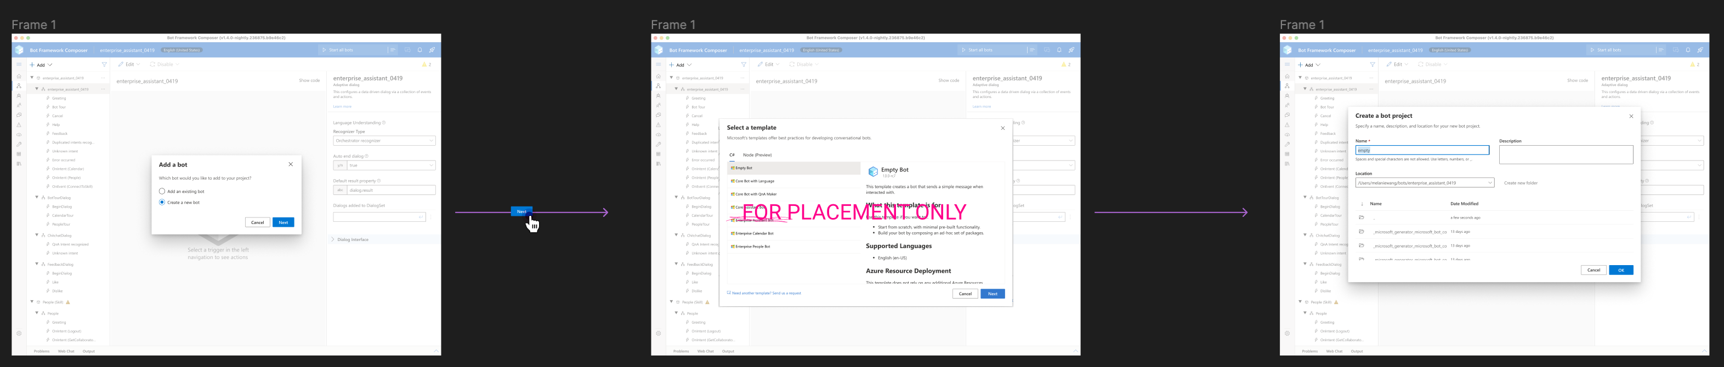Click the Name field containing 'empty'

tap(1422, 151)
